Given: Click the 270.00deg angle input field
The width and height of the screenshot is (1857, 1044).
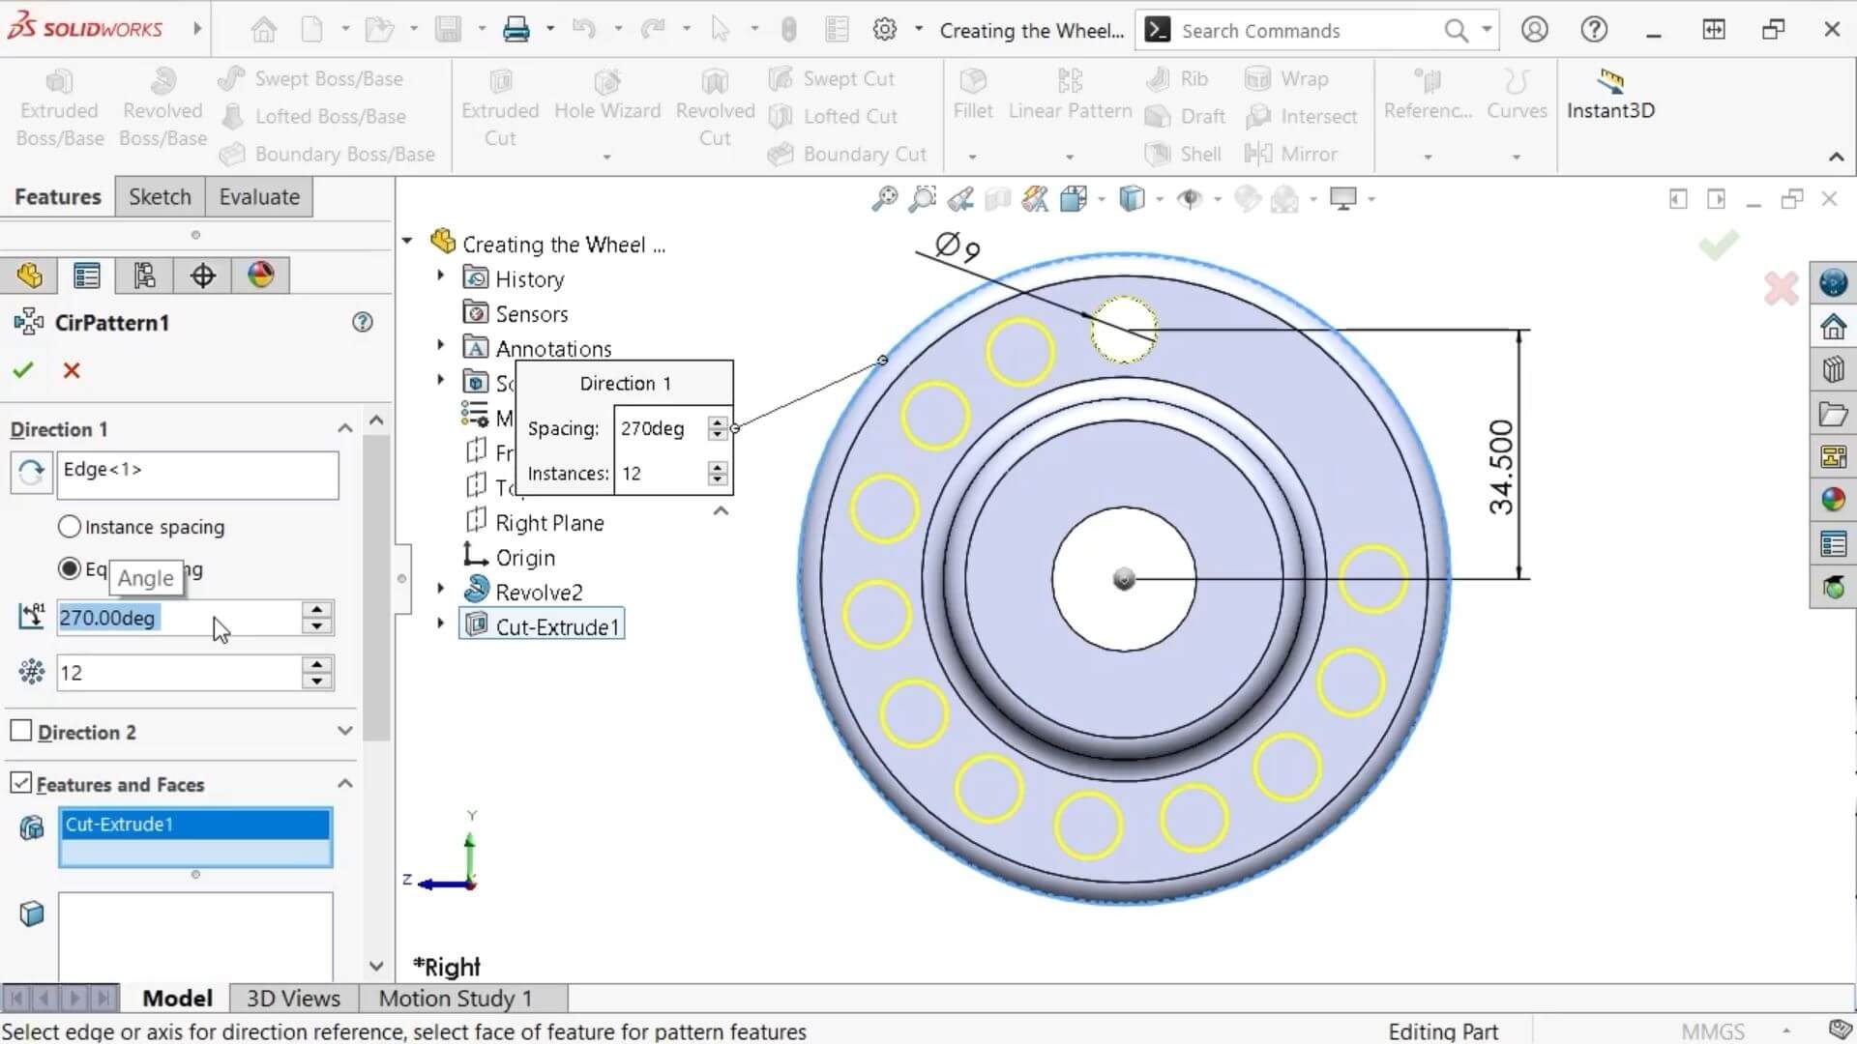Looking at the screenshot, I should click(x=179, y=618).
